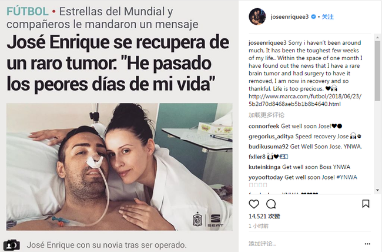Click the blue verified badge
This screenshot has height=252, width=382.
pos(314,16)
